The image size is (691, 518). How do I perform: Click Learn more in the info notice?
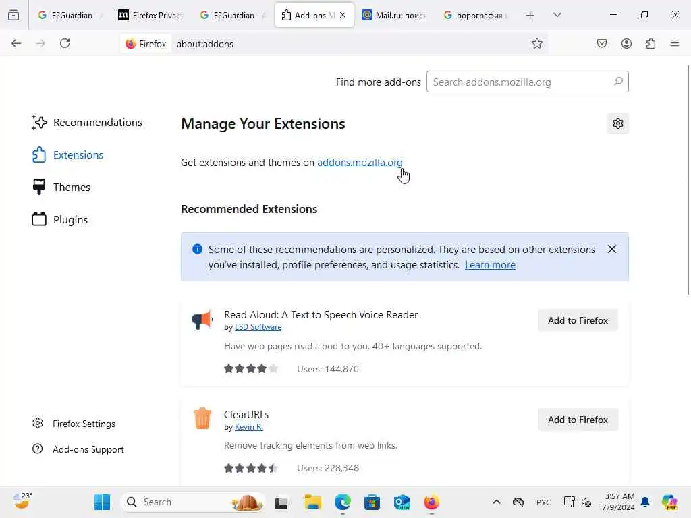[490, 264]
